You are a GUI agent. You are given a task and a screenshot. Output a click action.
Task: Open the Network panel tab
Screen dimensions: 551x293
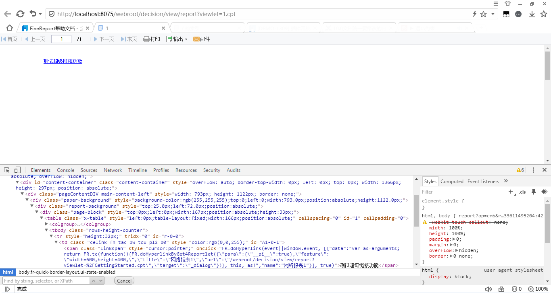click(x=113, y=170)
